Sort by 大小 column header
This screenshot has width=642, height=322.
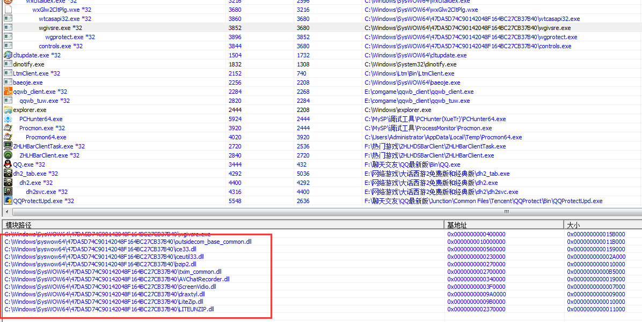pyautogui.click(x=603, y=225)
